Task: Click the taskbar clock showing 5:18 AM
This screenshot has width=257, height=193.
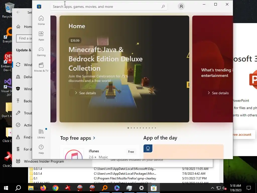Action: point(235,188)
